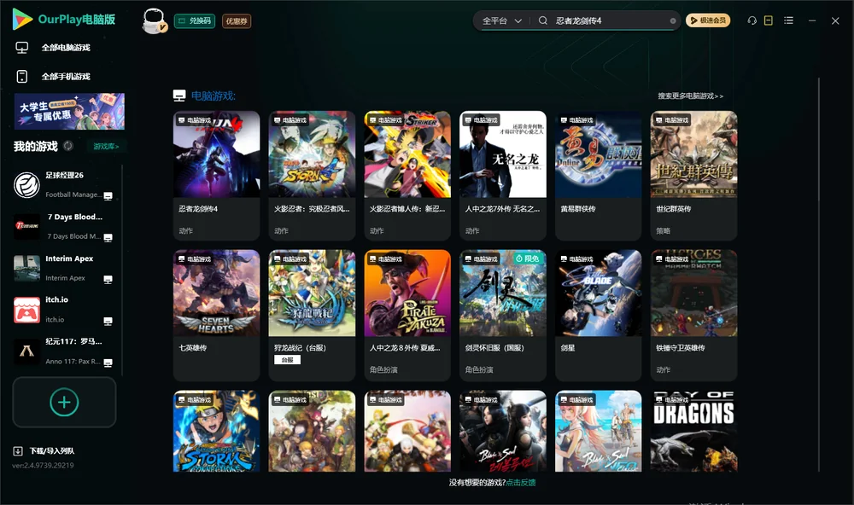Open the 人中之龙7外传 无名之... card
The width and height of the screenshot is (854, 505).
[x=503, y=175]
